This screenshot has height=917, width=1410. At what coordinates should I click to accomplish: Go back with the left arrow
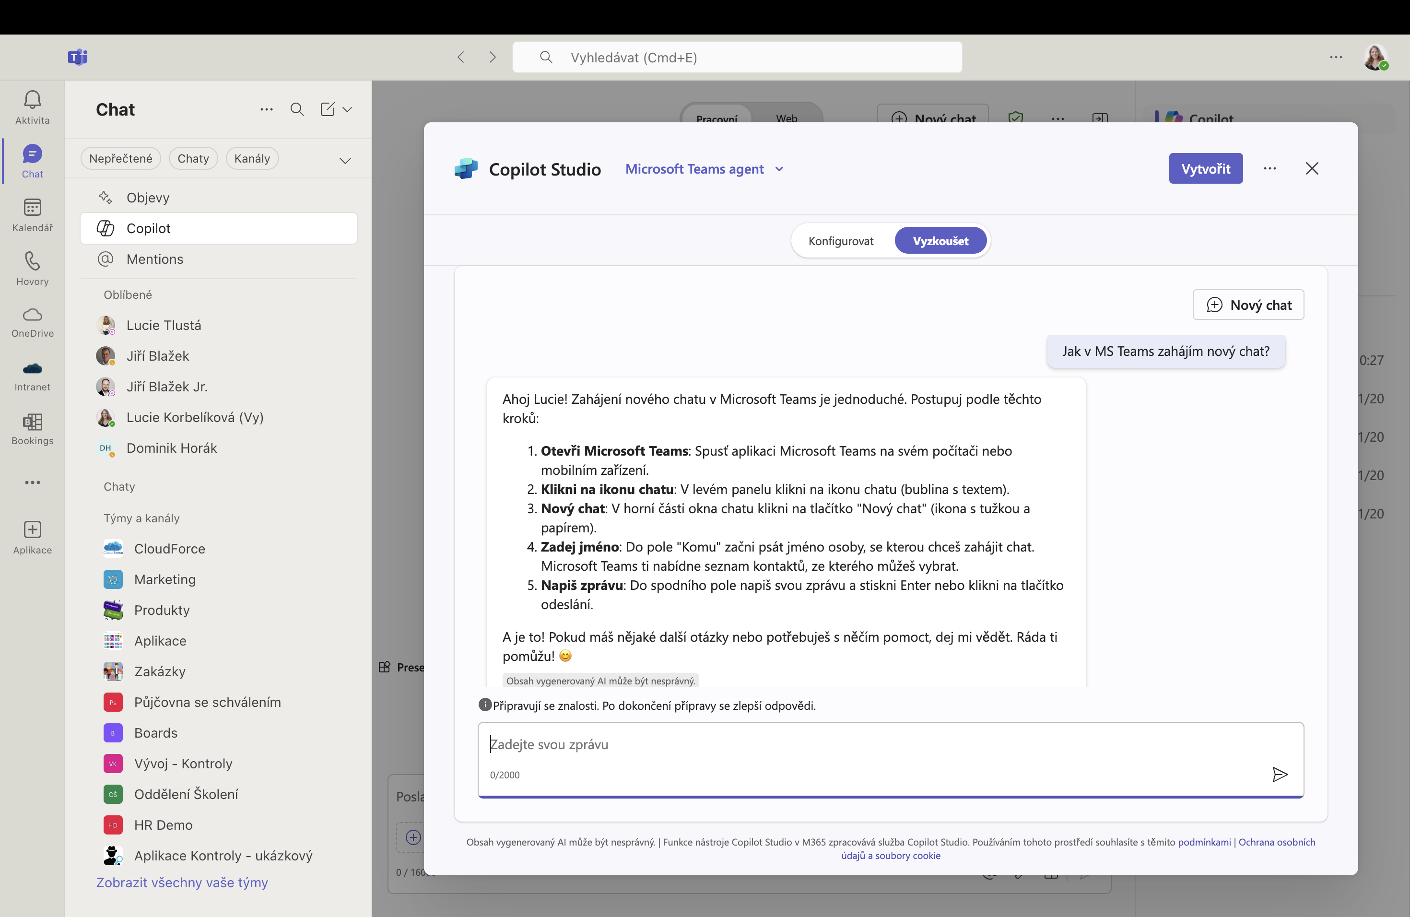(461, 57)
